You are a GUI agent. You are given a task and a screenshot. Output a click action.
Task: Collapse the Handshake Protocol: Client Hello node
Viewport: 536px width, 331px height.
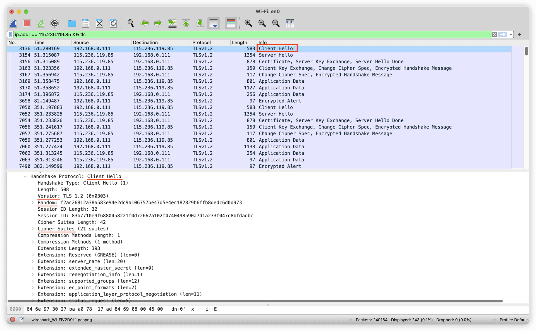(25, 177)
